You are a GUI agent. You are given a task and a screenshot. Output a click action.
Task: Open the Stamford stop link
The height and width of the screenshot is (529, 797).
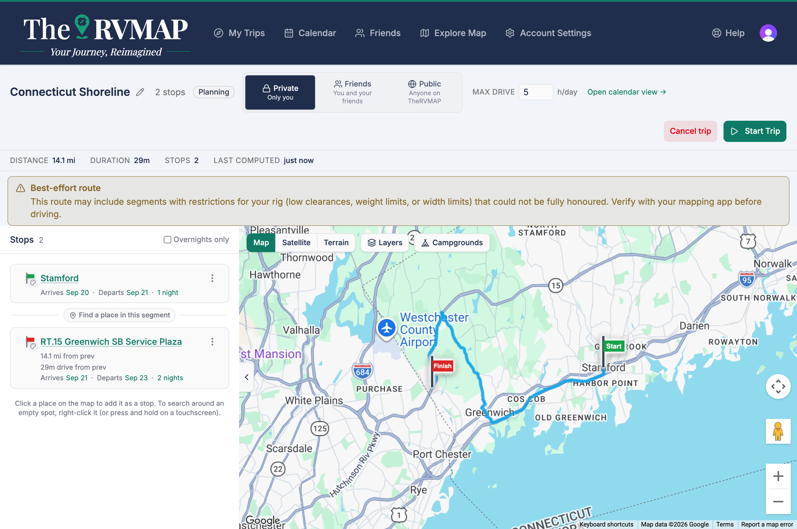click(x=59, y=278)
